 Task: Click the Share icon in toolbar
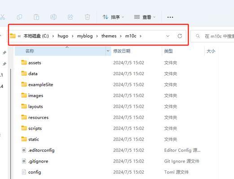71,17
